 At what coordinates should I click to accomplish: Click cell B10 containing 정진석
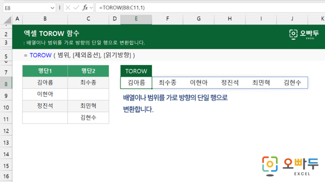click(45, 106)
